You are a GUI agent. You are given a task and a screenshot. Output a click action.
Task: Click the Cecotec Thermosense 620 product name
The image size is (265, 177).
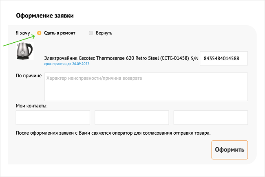[x=117, y=58]
